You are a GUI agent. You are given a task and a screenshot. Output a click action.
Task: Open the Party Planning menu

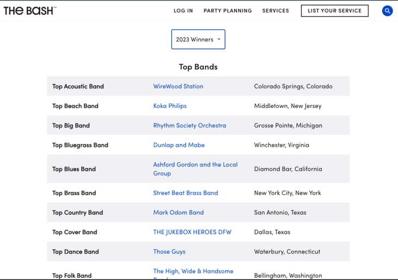(228, 11)
